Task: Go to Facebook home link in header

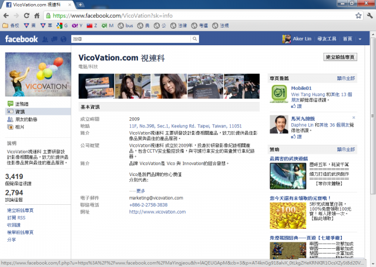Action: [347, 39]
